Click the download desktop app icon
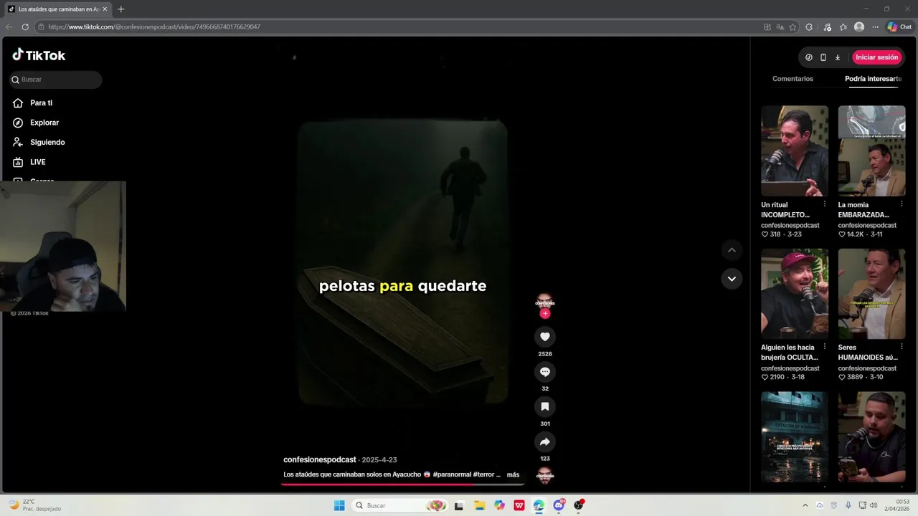 point(837,57)
